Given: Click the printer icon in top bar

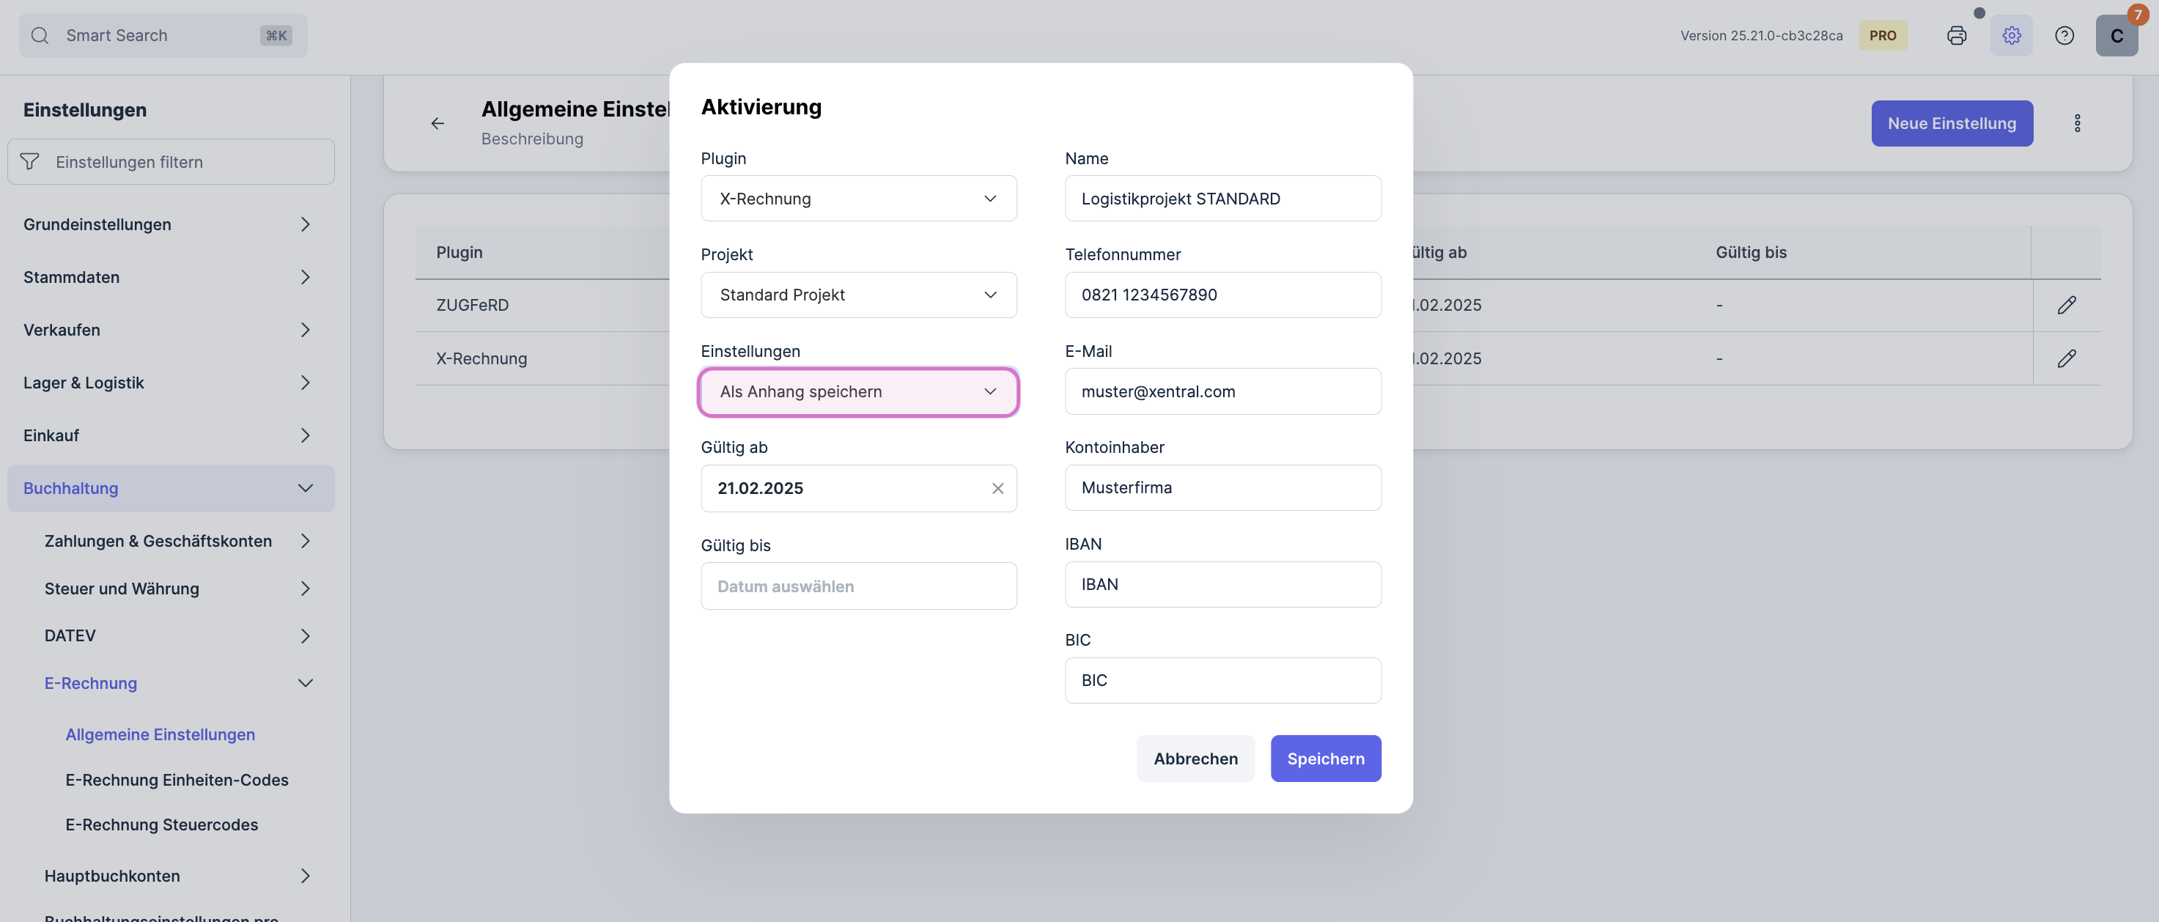Looking at the screenshot, I should [1956, 35].
